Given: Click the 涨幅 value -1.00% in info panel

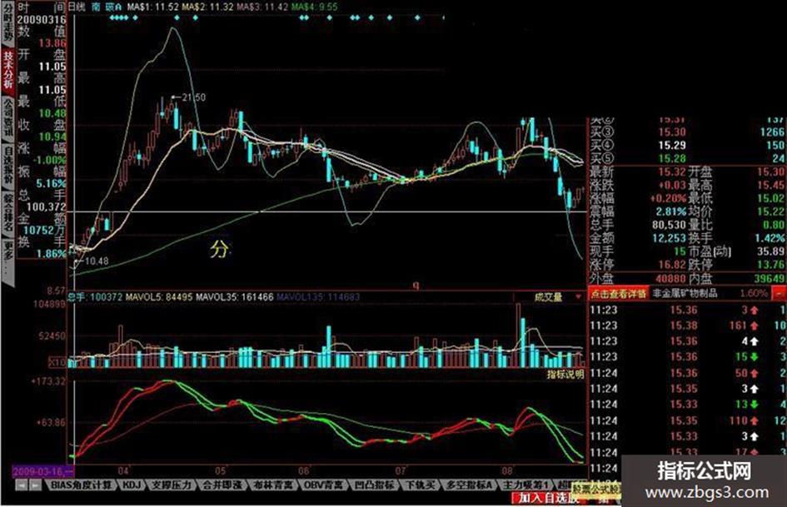Looking at the screenshot, I should click(x=50, y=160).
